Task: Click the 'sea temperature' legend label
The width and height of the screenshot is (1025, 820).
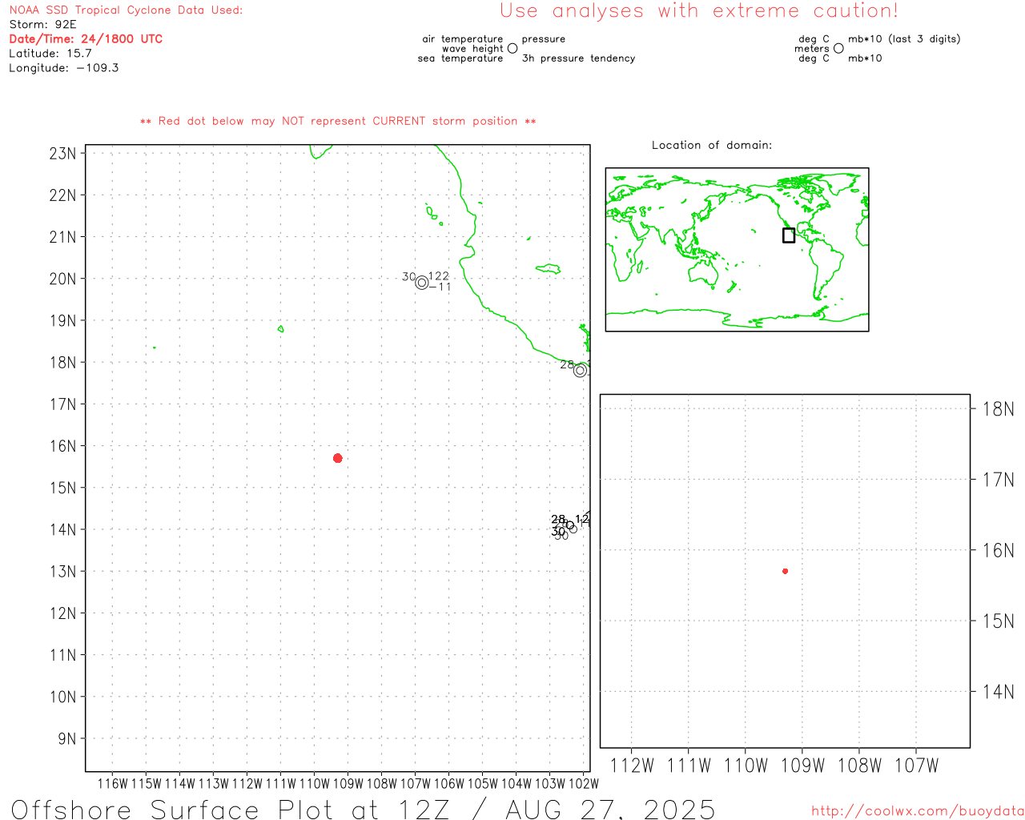Action: pos(460,58)
